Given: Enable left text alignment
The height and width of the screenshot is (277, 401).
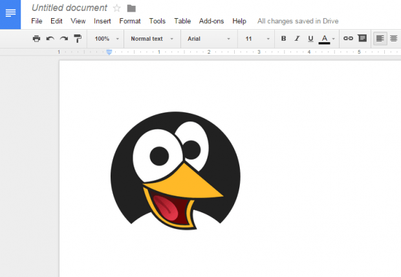Looking at the screenshot, I should [x=380, y=39].
